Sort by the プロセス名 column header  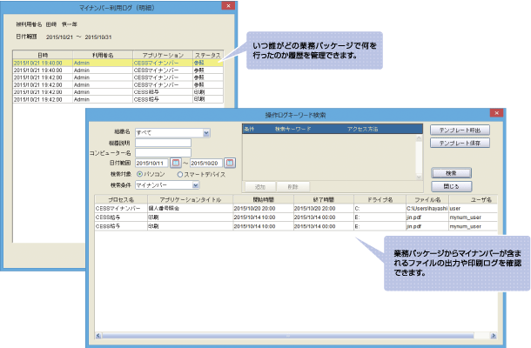click(121, 200)
